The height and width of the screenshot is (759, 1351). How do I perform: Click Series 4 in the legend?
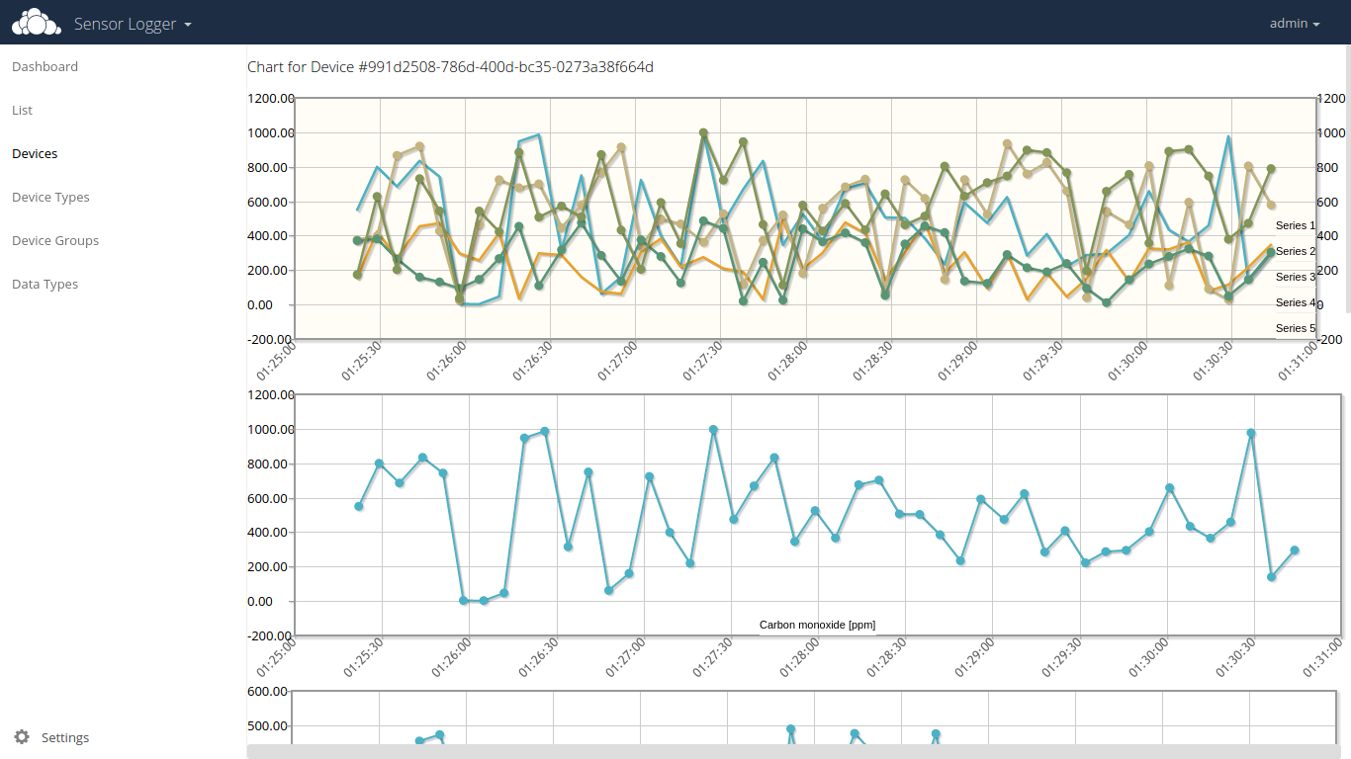(x=1295, y=303)
